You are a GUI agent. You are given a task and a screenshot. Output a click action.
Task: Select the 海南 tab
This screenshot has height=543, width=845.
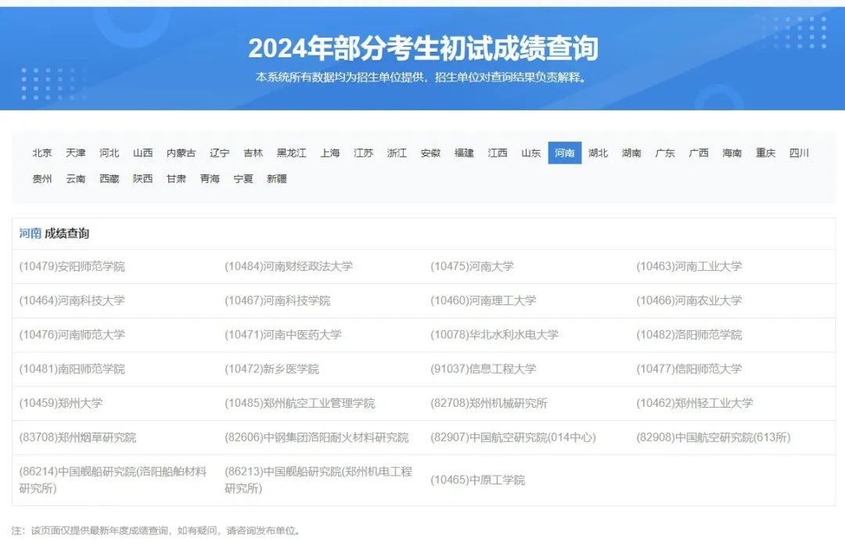click(732, 153)
